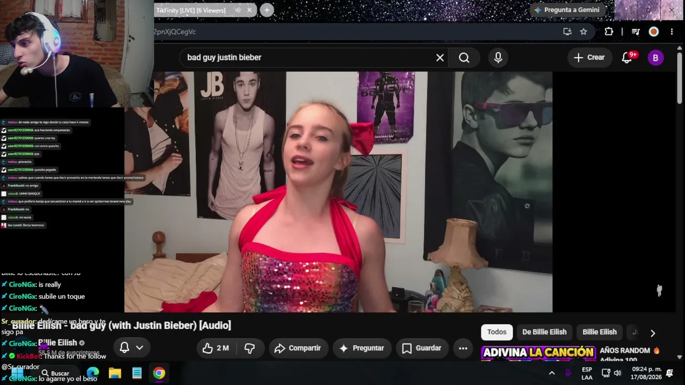This screenshot has height=385, width=685.
Task: Bookmark this page with the star
Action: click(583, 32)
